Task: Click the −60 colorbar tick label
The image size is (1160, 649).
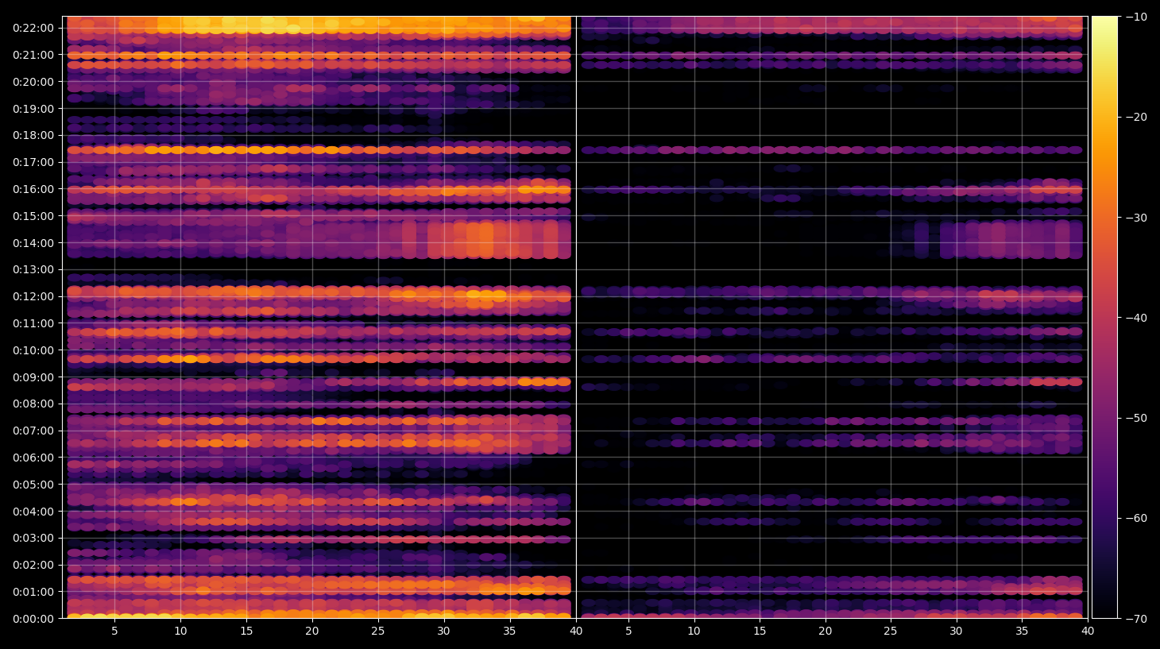Action: 1137,518
